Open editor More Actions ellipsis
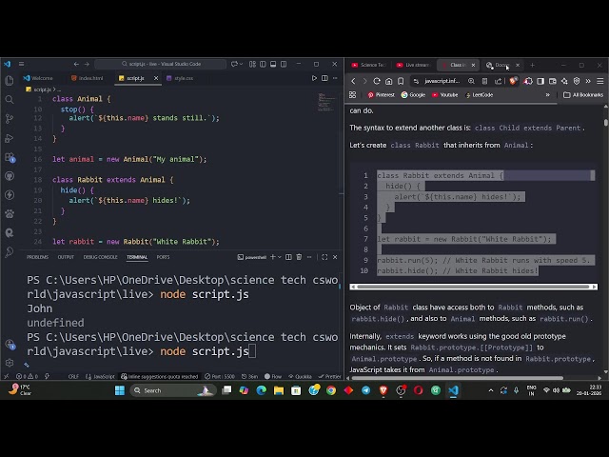This screenshot has width=609, height=457. pyautogui.click(x=335, y=78)
